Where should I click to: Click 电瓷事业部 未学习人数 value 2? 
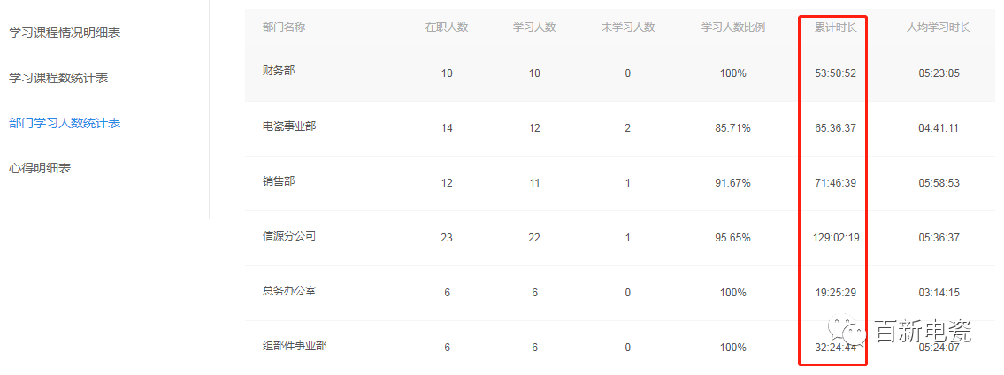(628, 128)
